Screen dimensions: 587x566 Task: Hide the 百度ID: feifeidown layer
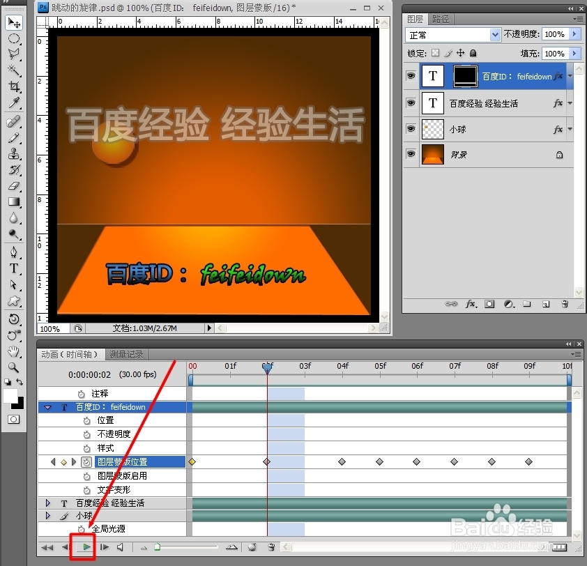411,76
